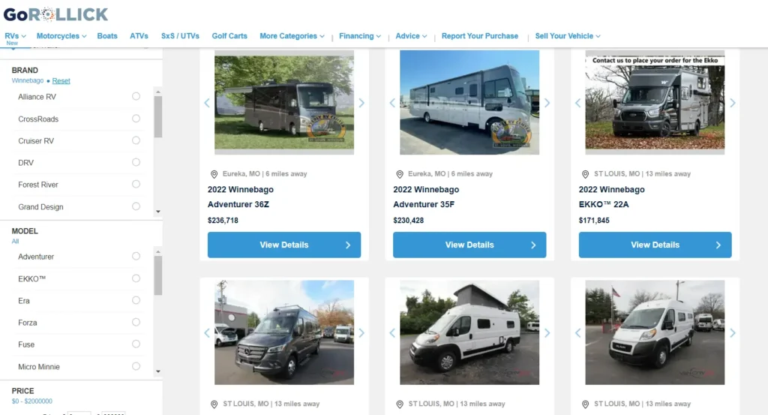Open thumbnail of Winnebago EKKO 22A
This screenshot has width=768, height=415.
coord(655,102)
